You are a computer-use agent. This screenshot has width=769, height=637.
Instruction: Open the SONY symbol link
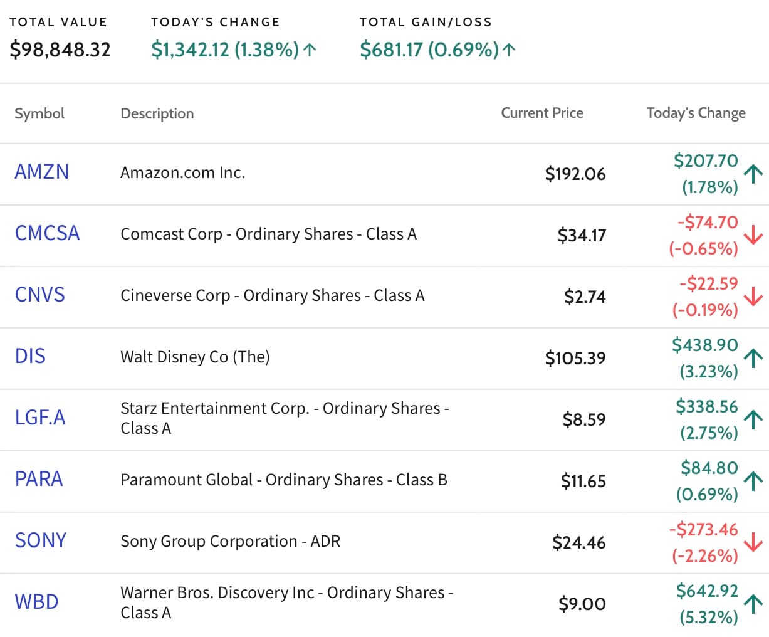coord(40,540)
